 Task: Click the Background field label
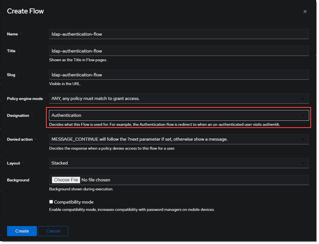click(18, 180)
